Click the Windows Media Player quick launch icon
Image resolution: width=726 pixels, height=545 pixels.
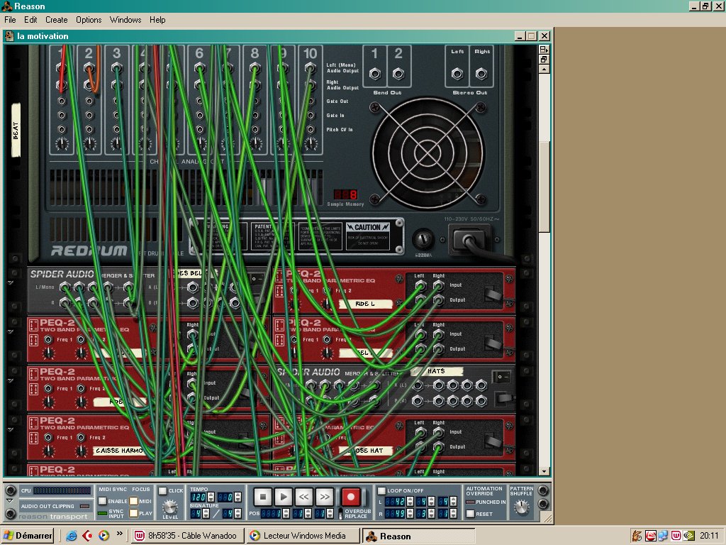104,536
